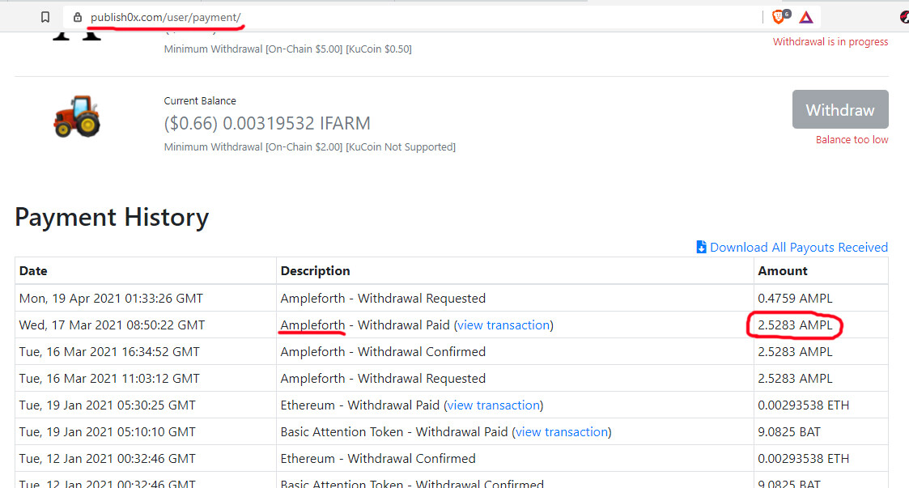Select the circled 2.5283 AMPL amount cell
Image resolution: width=909 pixels, height=488 pixels.
click(794, 325)
